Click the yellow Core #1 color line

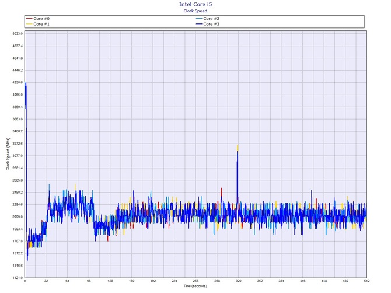[29, 24]
